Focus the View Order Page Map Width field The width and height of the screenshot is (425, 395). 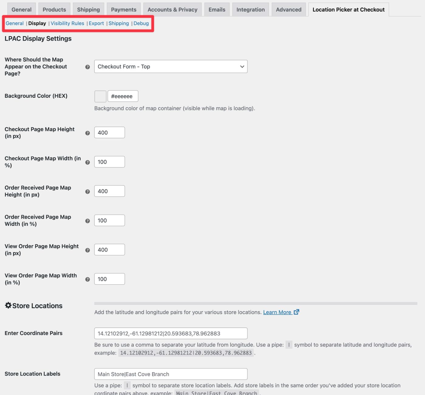pos(110,279)
